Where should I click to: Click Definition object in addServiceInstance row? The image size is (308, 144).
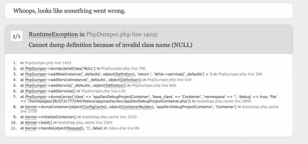click(130, 80)
